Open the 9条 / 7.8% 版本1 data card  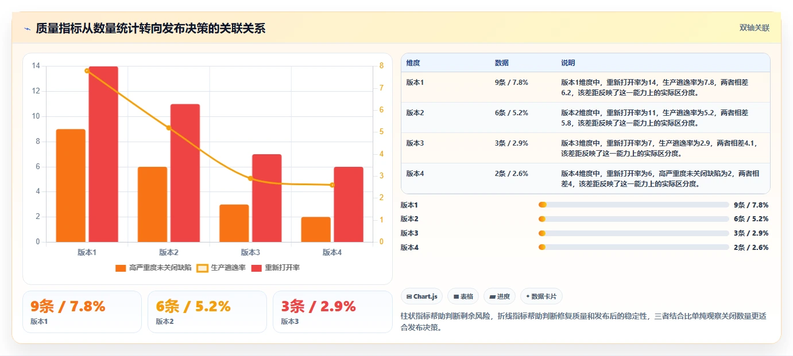(x=82, y=312)
